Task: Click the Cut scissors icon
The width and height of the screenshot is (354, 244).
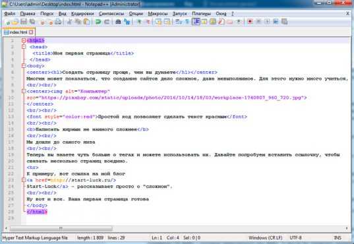Action: [70, 22]
